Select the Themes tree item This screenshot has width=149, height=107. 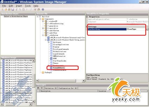(56, 63)
